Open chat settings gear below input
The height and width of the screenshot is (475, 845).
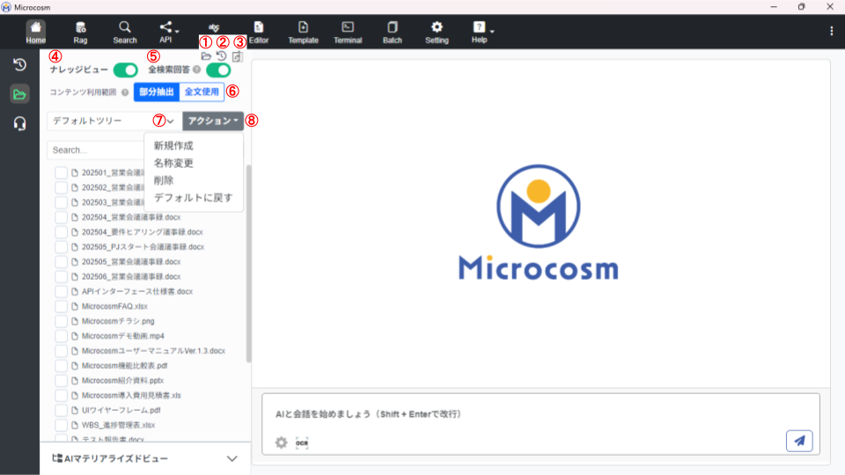click(282, 442)
